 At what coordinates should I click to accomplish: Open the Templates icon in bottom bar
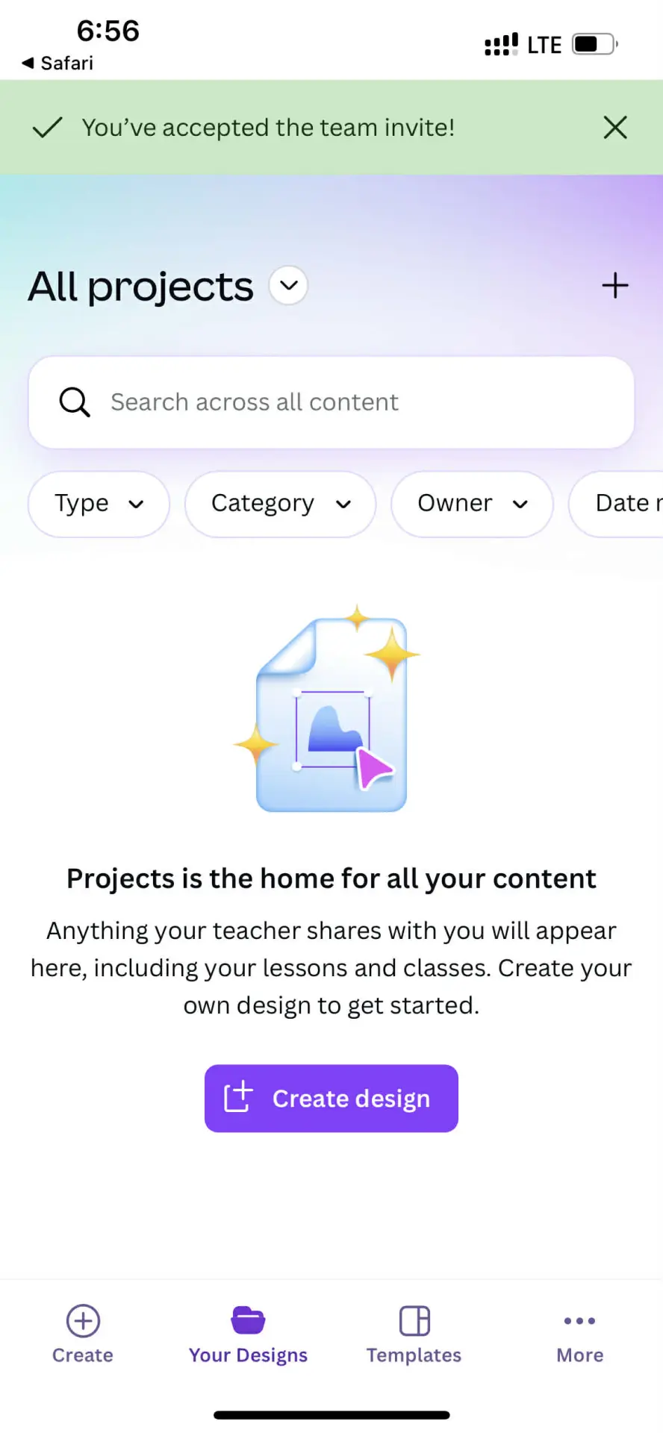tap(414, 1320)
